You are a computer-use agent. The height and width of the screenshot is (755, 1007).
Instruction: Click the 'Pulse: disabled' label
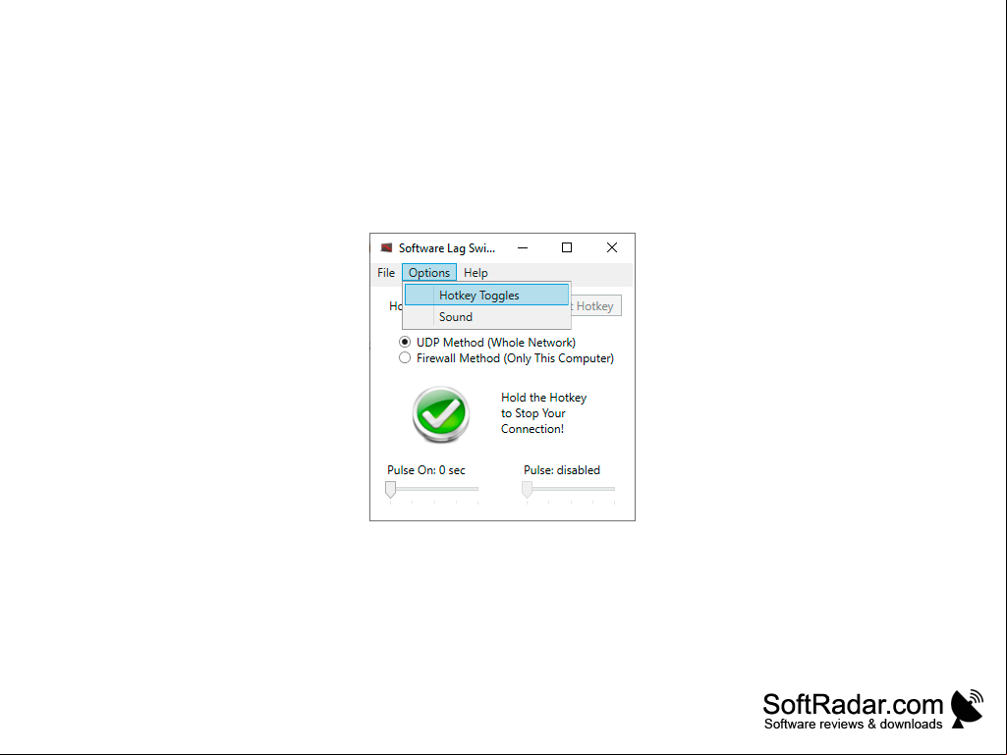562,470
